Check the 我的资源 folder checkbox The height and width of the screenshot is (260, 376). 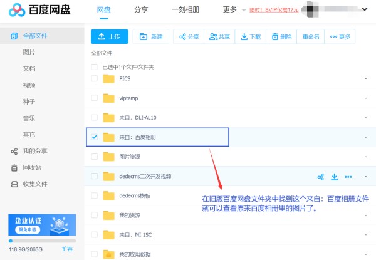click(x=94, y=215)
